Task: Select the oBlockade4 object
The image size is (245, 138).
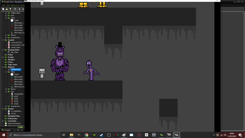Action: pos(18,84)
